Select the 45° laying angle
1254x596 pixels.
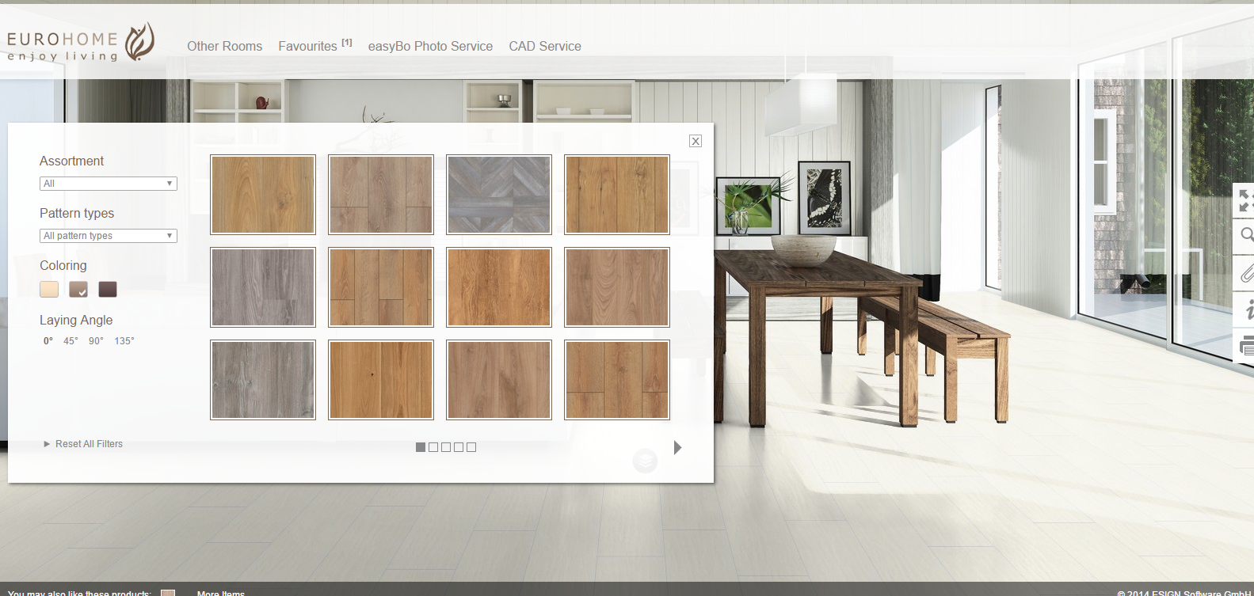point(71,341)
